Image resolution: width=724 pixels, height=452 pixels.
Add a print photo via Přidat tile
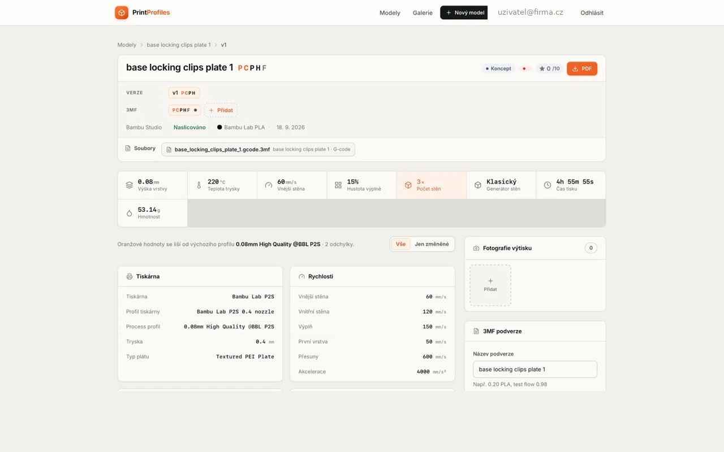490,285
